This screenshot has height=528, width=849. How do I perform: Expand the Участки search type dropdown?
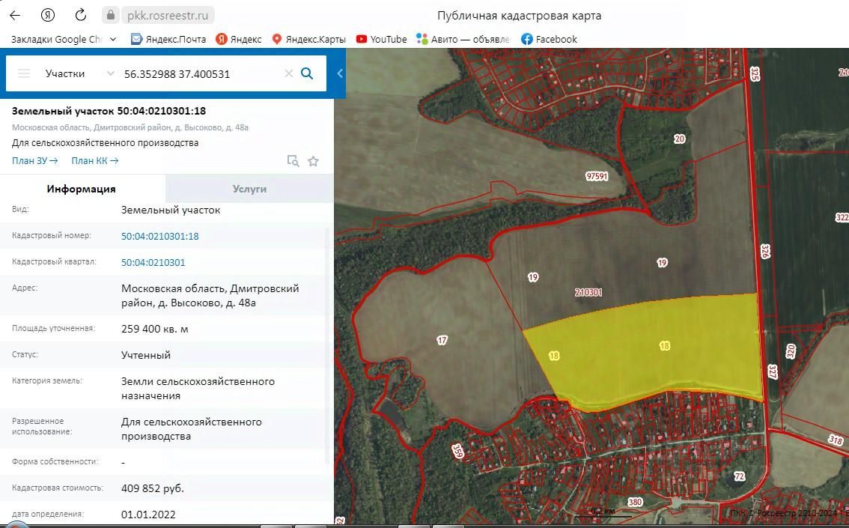(x=79, y=73)
